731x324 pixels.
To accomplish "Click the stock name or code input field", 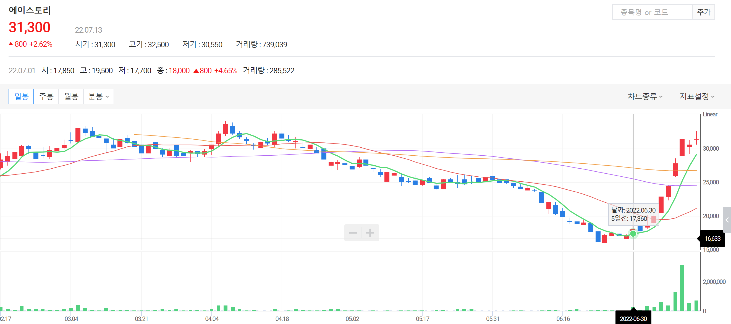I will click(652, 12).
